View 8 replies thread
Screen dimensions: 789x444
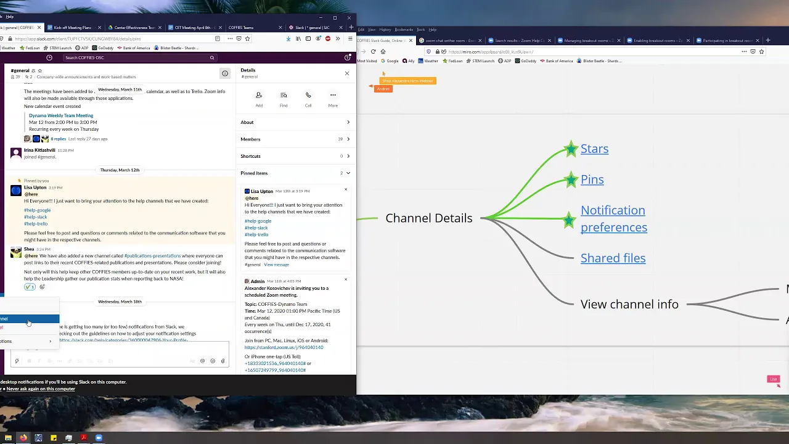58,139
